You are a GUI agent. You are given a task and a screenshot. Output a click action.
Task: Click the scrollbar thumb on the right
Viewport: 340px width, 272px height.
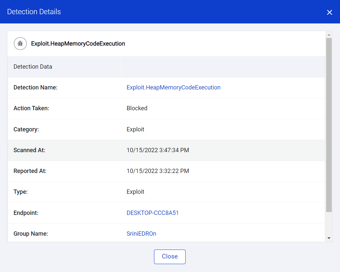click(x=329, y=125)
